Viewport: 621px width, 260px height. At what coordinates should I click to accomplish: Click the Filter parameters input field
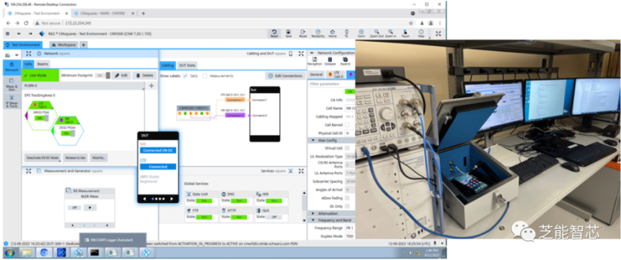[331, 84]
